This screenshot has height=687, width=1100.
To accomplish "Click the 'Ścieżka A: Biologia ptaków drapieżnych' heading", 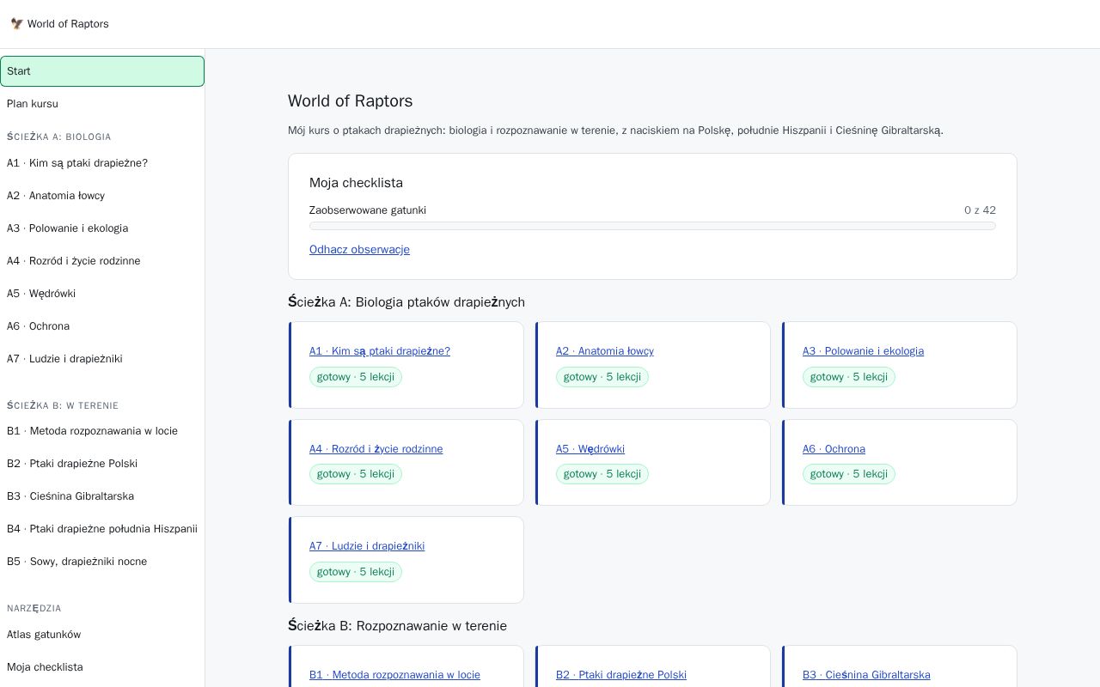I will (x=406, y=302).
